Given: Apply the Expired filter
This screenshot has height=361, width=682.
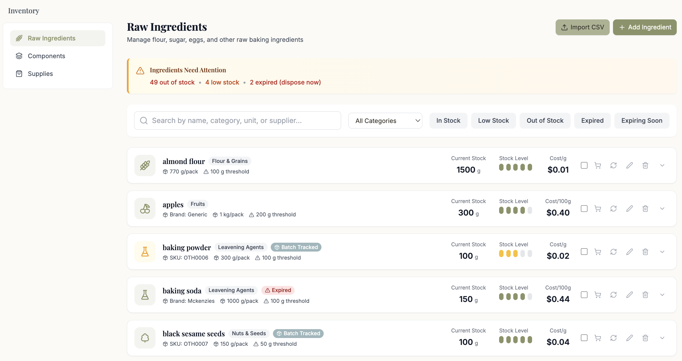Looking at the screenshot, I should click(592, 121).
